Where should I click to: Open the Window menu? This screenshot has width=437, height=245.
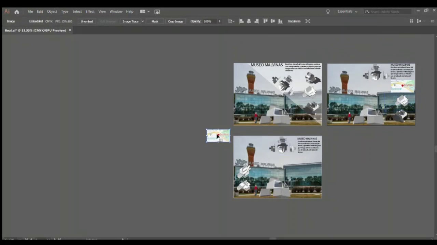116,12
